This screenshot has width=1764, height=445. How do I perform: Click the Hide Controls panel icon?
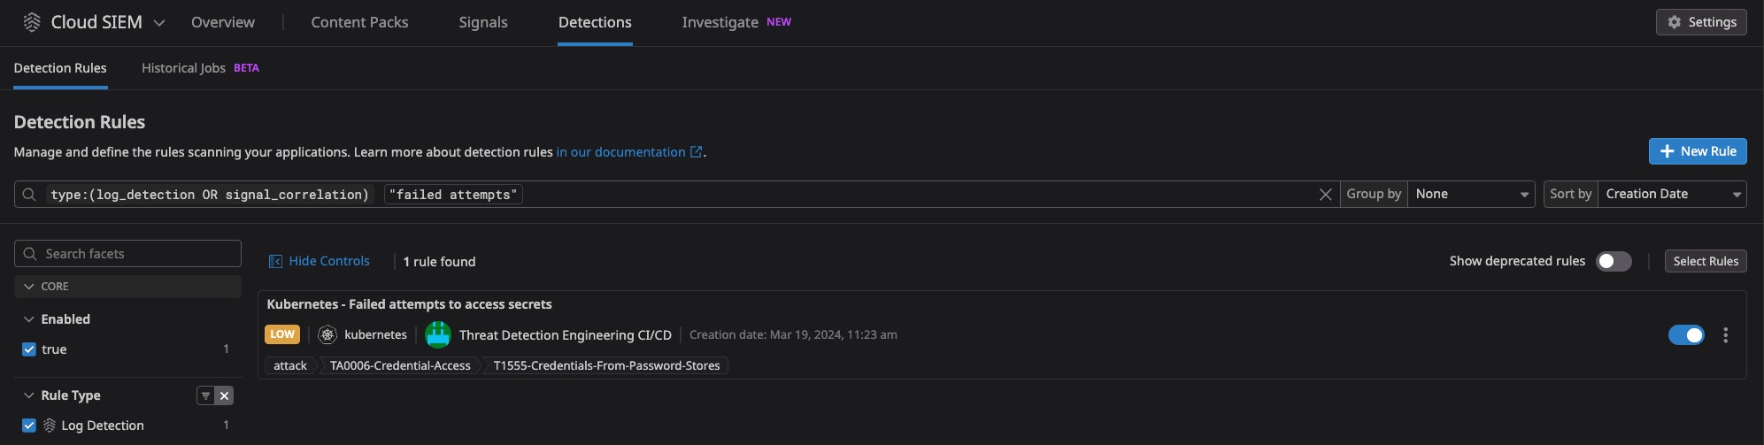pyautogui.click(x=275, y=262)
